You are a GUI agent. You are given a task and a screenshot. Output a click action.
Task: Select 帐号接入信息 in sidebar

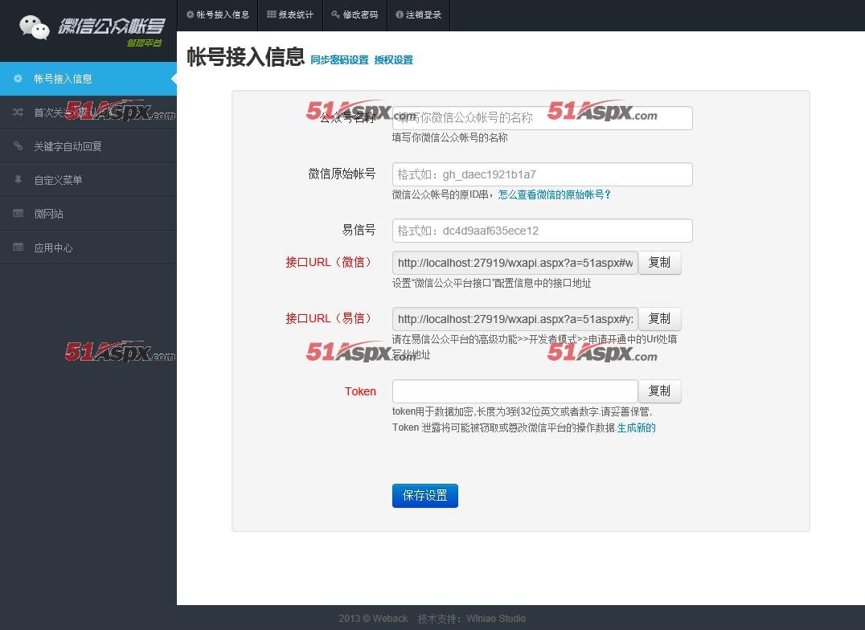pos(88,79)
